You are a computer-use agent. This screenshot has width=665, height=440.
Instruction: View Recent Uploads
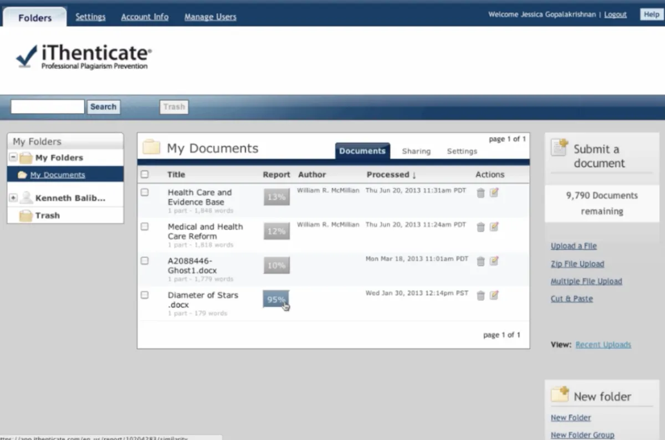(603, 344)
